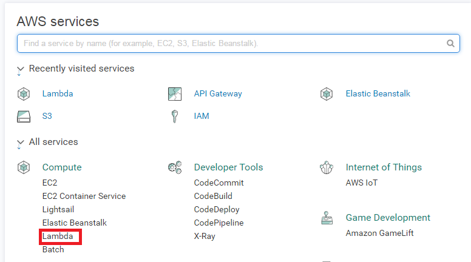
Task: Open the Batch service under Compute
Action: [x=53, y=250]
